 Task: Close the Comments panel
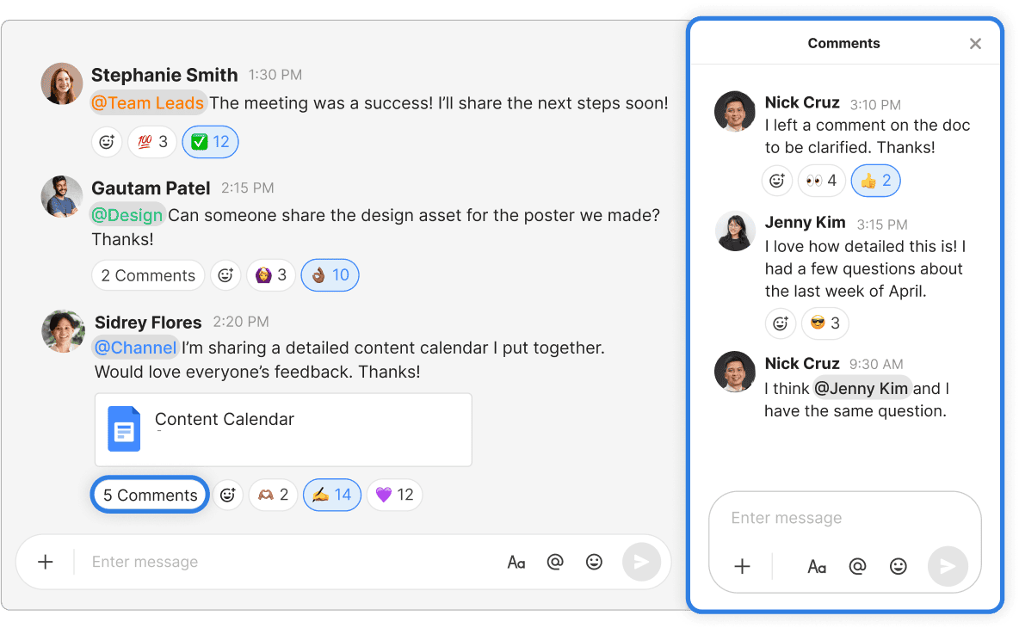click(975, 44)
